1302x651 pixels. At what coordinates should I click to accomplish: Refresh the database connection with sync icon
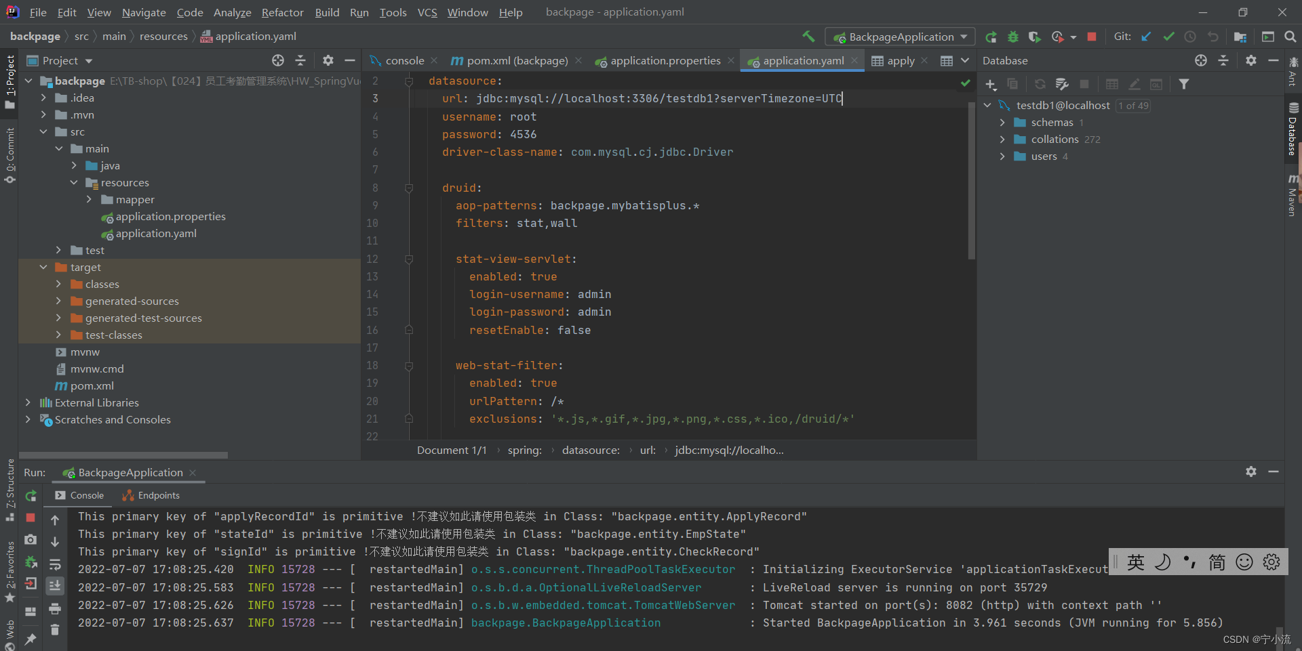[1040, 84]
